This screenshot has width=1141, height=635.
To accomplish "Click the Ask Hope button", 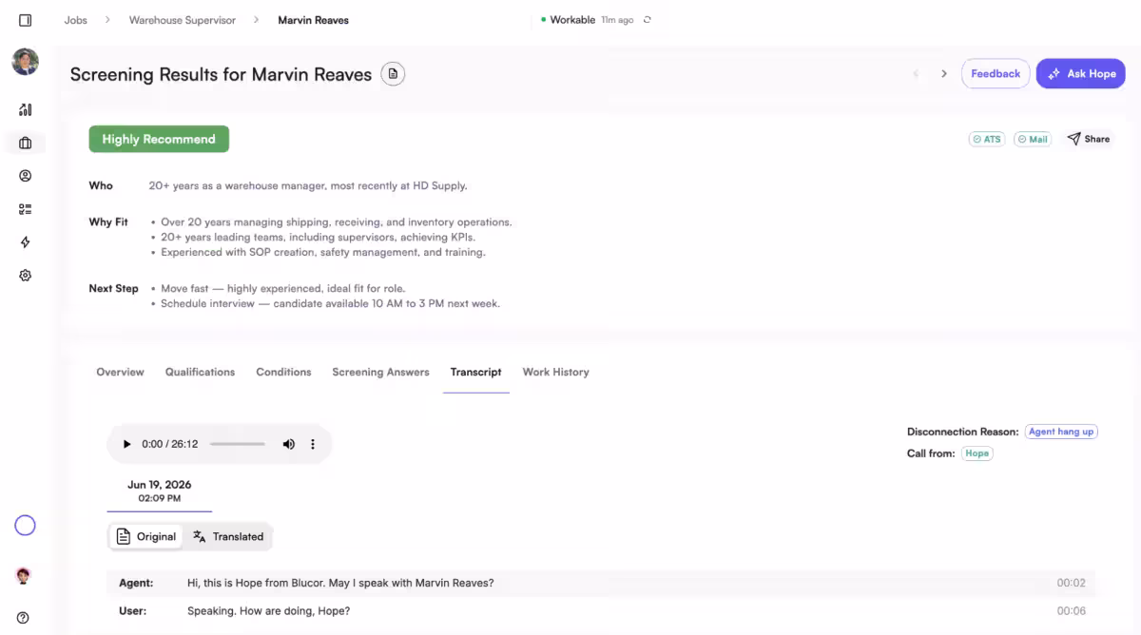I will [1081, 74].
